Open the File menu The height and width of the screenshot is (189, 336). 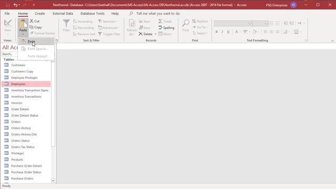click(x=7, y=14)
